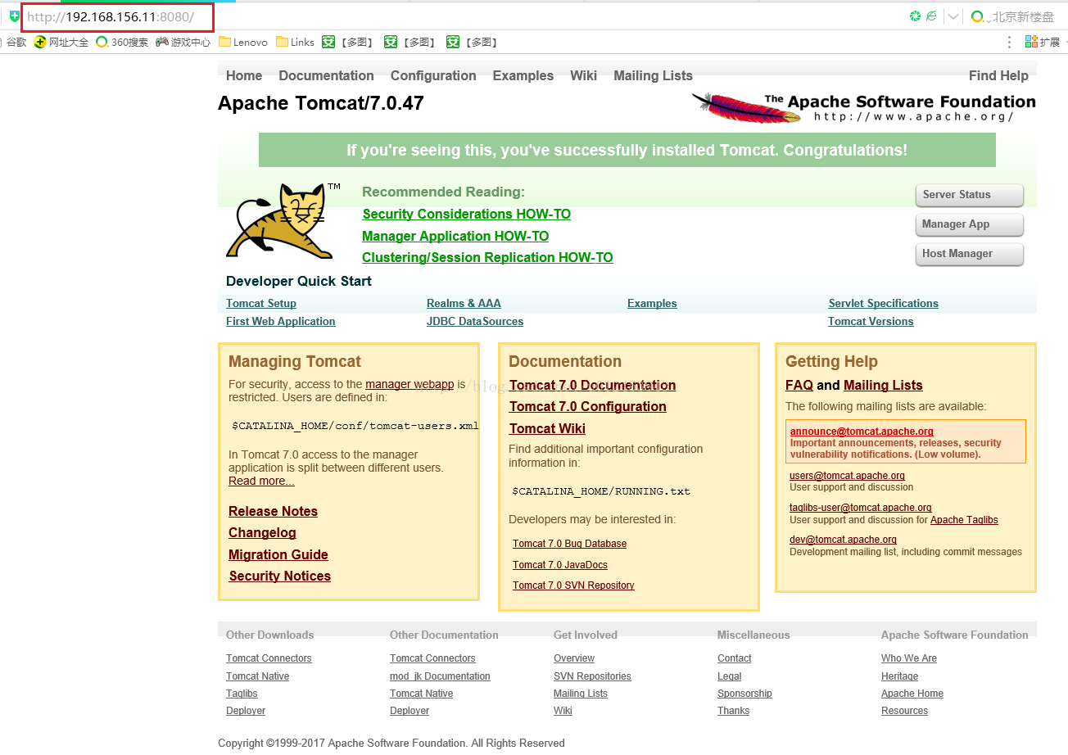Click the Tomcat cat logo
The image size is (1068, 755).
coord(283,220)
